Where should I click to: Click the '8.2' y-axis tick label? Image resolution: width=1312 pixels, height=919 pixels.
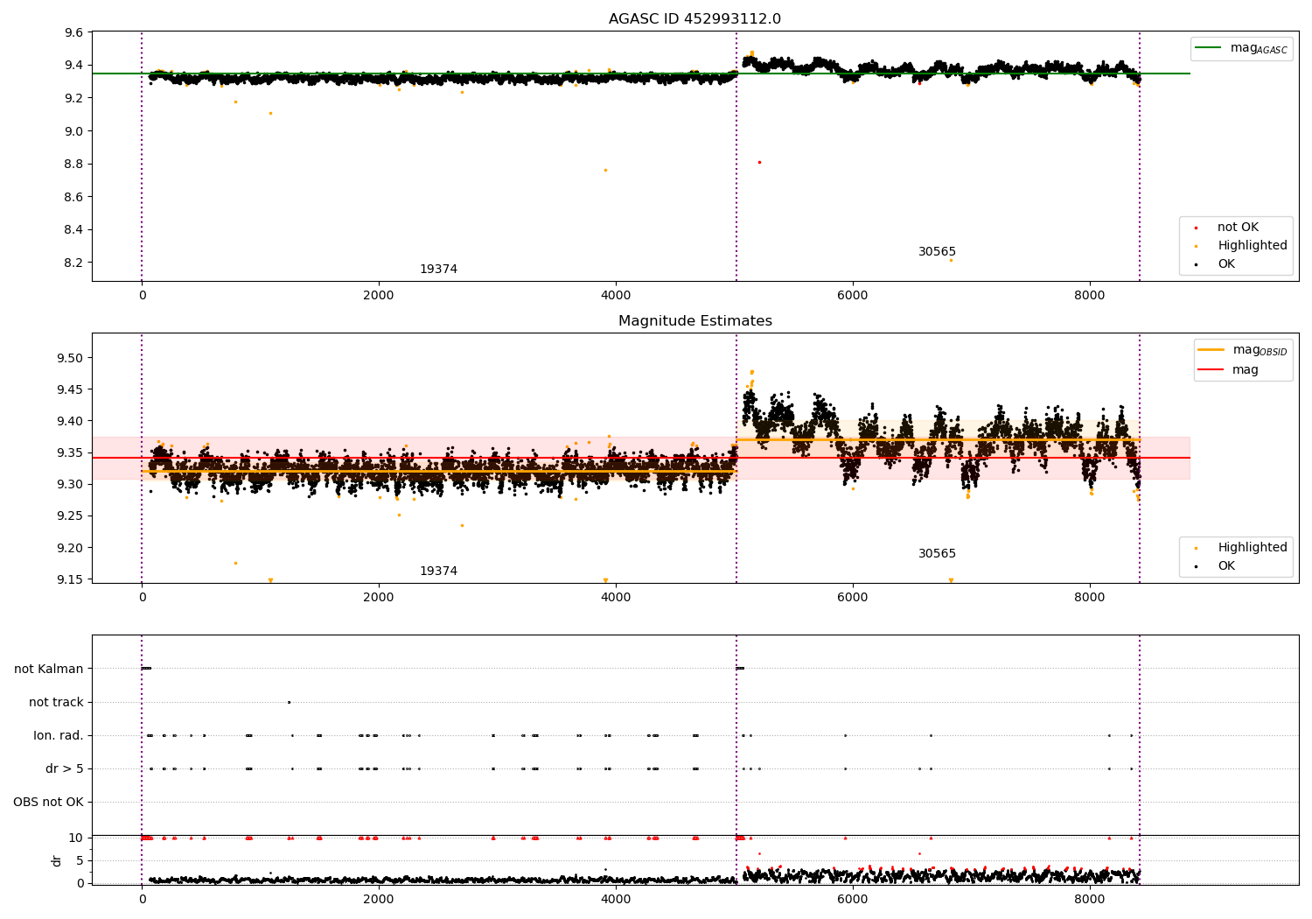coord(73,263)
